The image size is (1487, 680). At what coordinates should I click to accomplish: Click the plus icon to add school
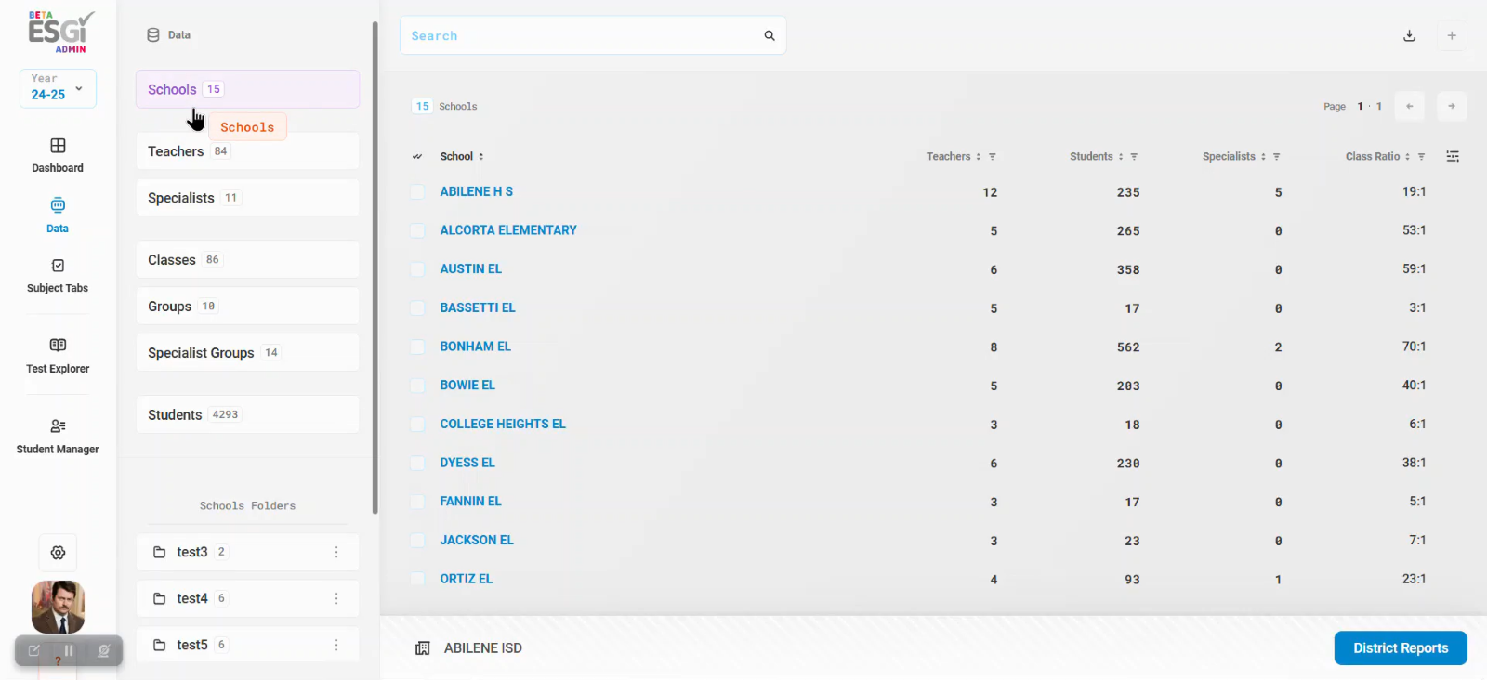point(1451,35)
